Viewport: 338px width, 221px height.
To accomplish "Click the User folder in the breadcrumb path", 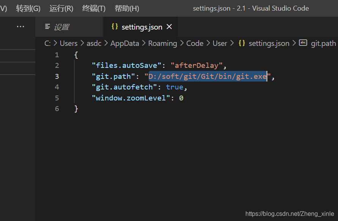I will tap(220, 43).
